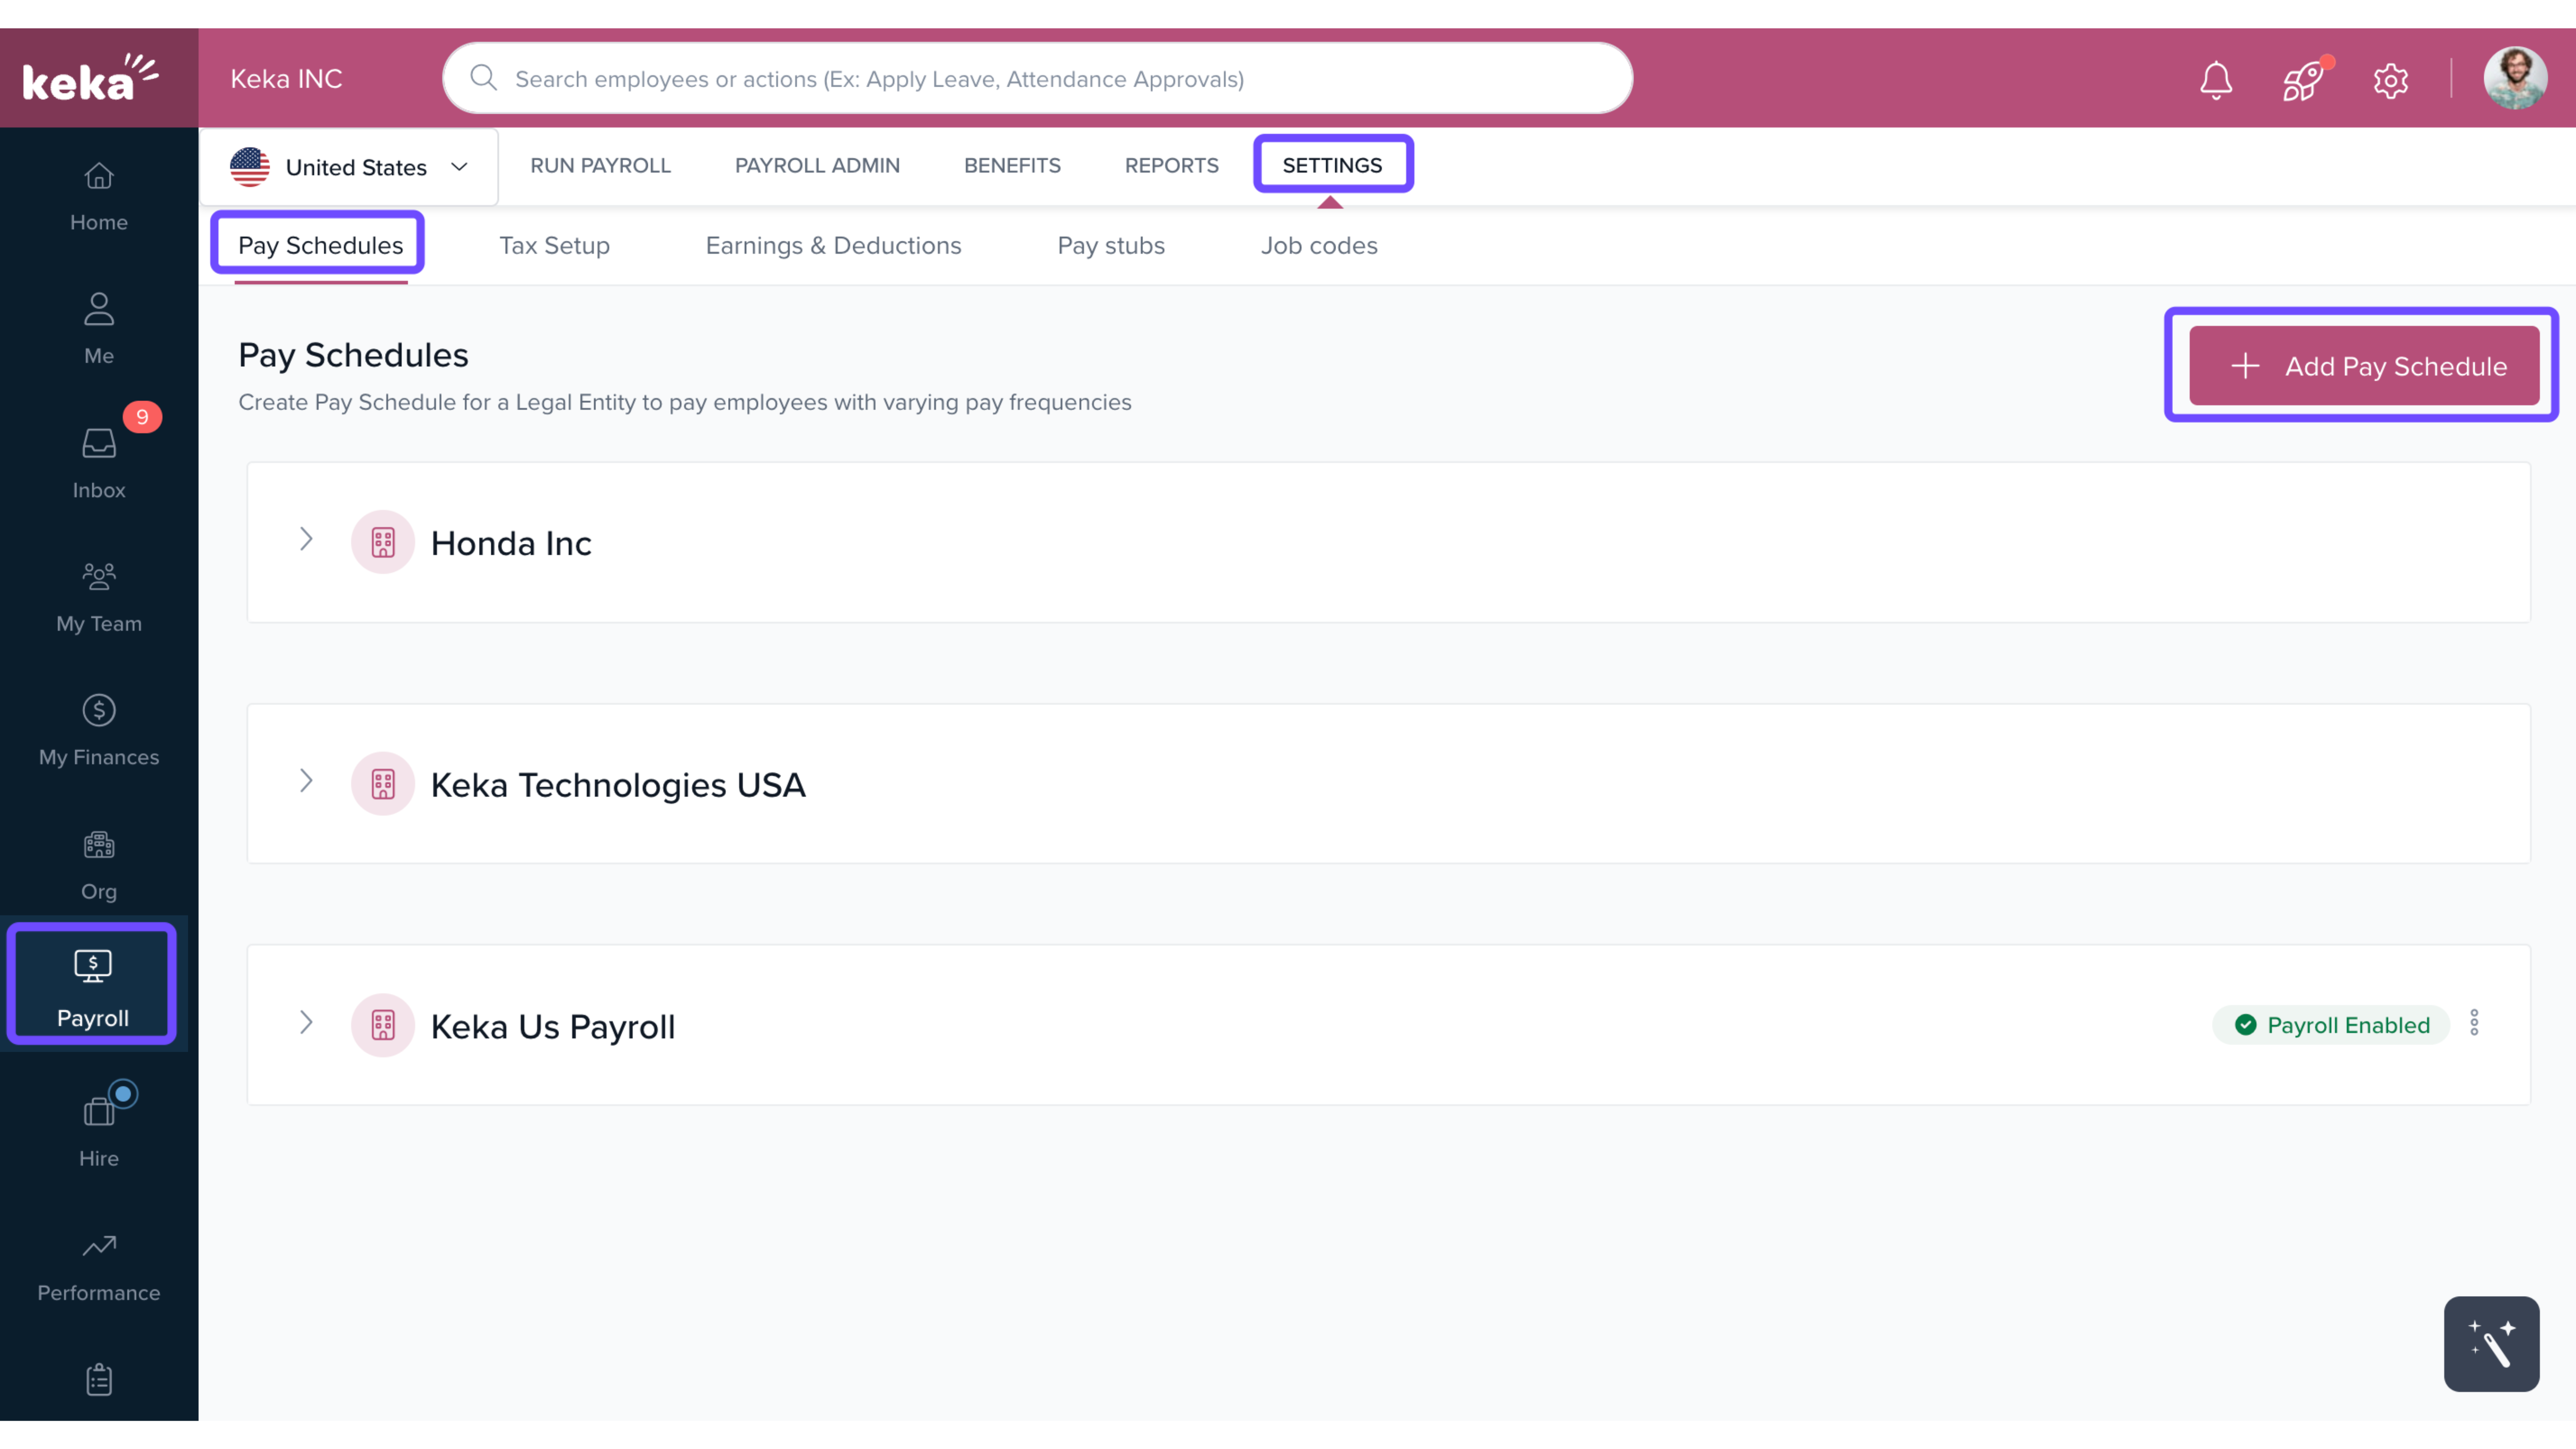Image resolution: width=2576 pixels, height=1449 pixels.
Task: Open United States country dropdown
Action: tap(349, 167)
